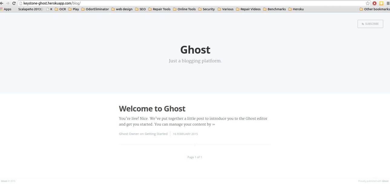Open the Apps shortcut in the bookmarks bar
390x187 pixels.
(6, 9)
